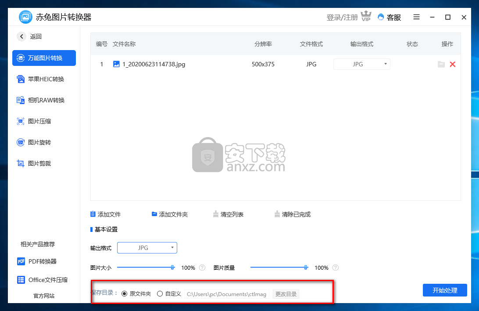
Task: Click 开始处理 button
Action: [x=445, y=290]
